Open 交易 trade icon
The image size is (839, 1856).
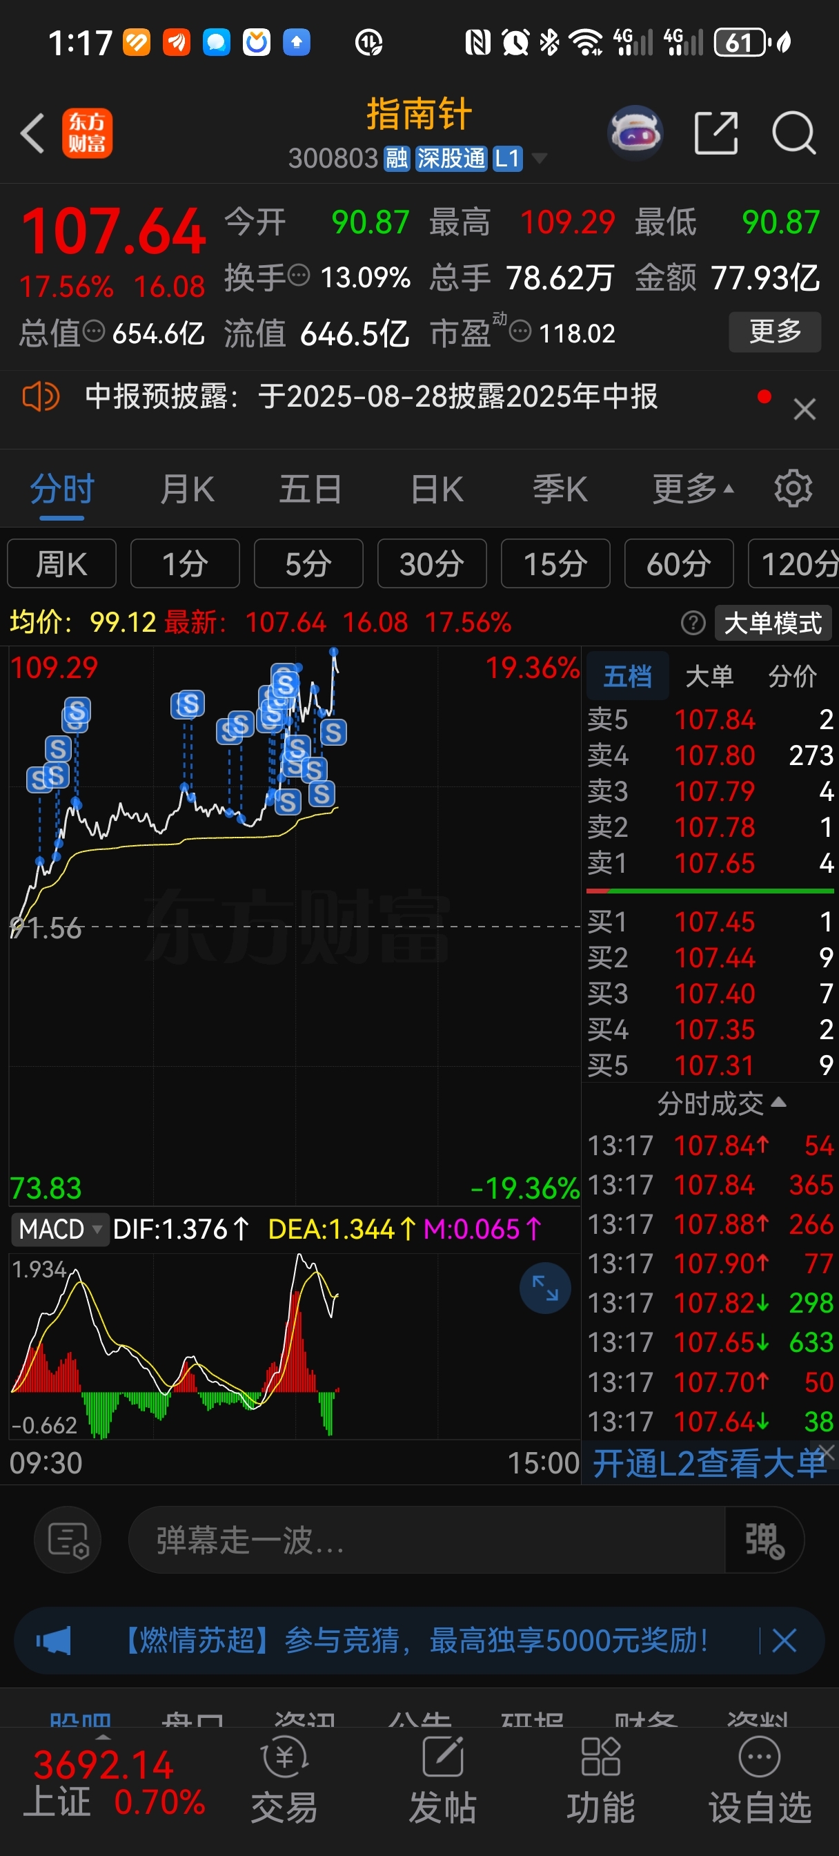[x=284, y=1781]
